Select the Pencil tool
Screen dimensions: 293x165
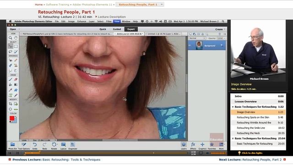tap(16, 95)
